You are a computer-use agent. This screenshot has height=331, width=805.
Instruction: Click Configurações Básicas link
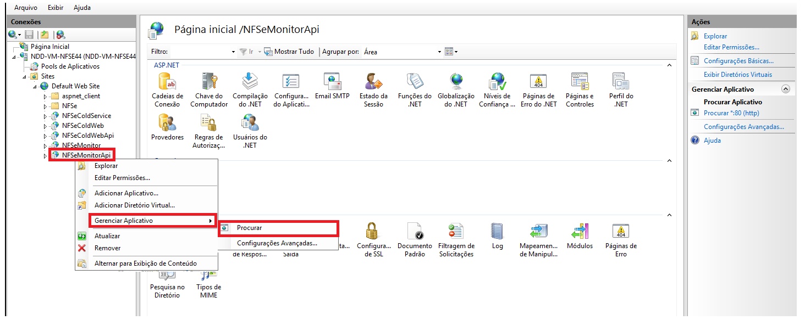click(738, 61)
